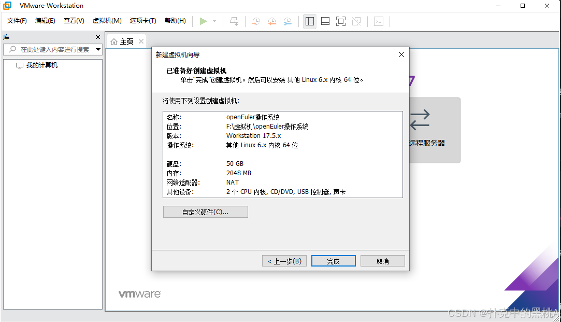Minimize the VMware Workstation window
This screenshot has height=322, width=561.
pyautogui.click(x=498, y=6)
